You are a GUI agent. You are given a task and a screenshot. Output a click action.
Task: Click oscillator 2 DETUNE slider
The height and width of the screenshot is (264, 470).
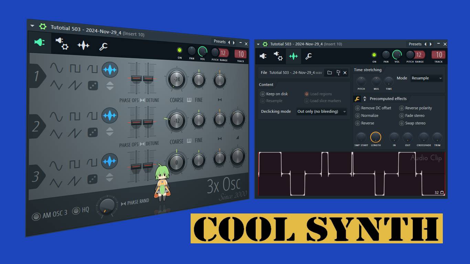pos(148,122)
